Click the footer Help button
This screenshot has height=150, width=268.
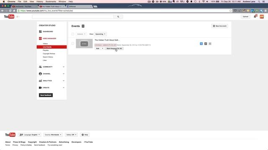85,135
